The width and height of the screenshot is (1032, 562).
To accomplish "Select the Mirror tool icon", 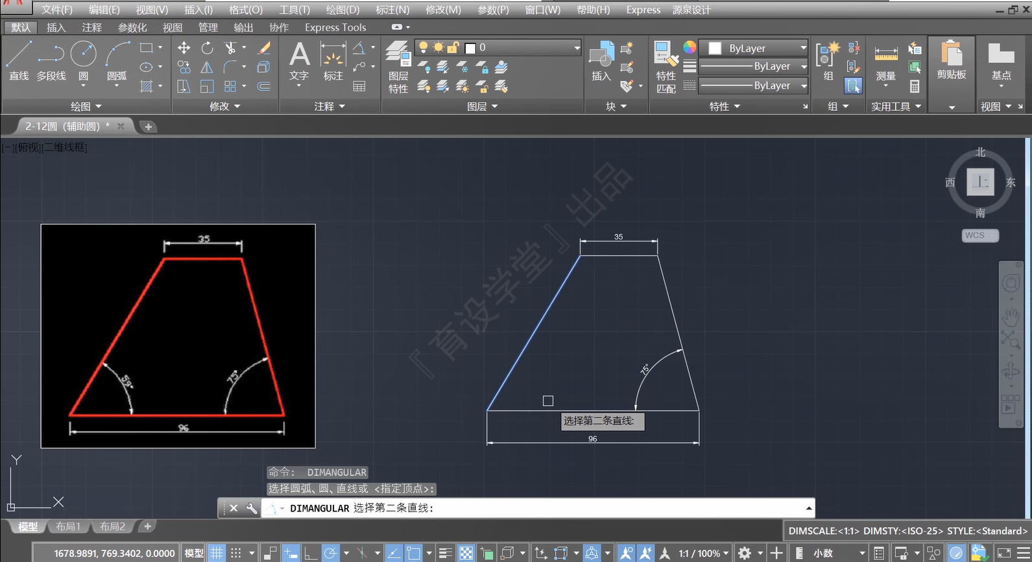I will [207, 67].
